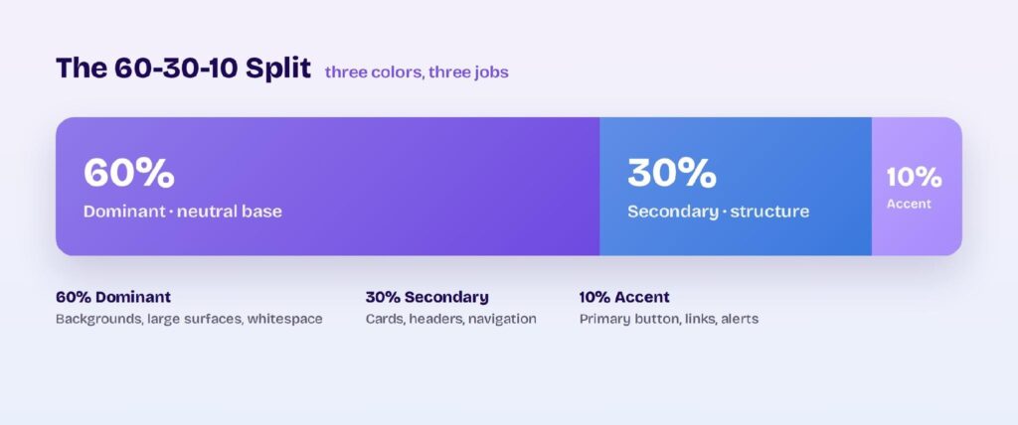Click the 30% Secondary legend heading
The image size is (1018, 425).
[x=427, y=297]
